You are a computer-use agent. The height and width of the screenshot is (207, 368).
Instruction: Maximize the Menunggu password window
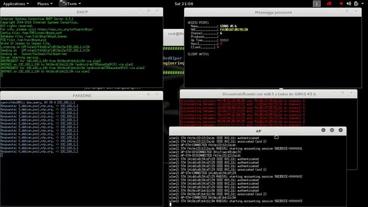pyautogui.click(x=347, y=11)
